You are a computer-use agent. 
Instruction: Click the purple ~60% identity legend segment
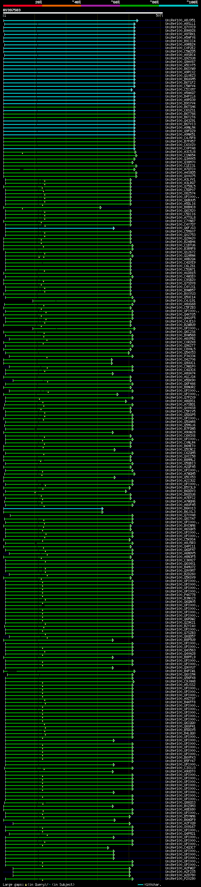pyautogui.click(x=101, y=6)
